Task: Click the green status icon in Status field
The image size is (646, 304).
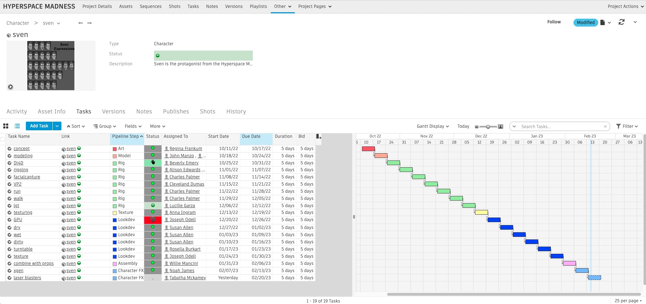Action: pos(158,56)
